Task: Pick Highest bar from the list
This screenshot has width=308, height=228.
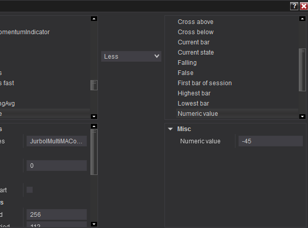Action: pos(194,93)
